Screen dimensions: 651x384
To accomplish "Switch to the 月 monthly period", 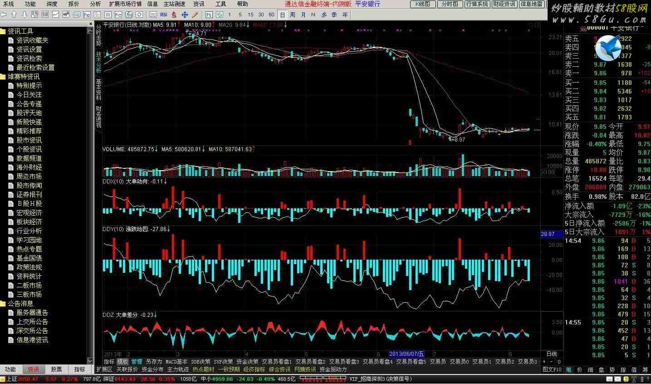I will (303, 15).
